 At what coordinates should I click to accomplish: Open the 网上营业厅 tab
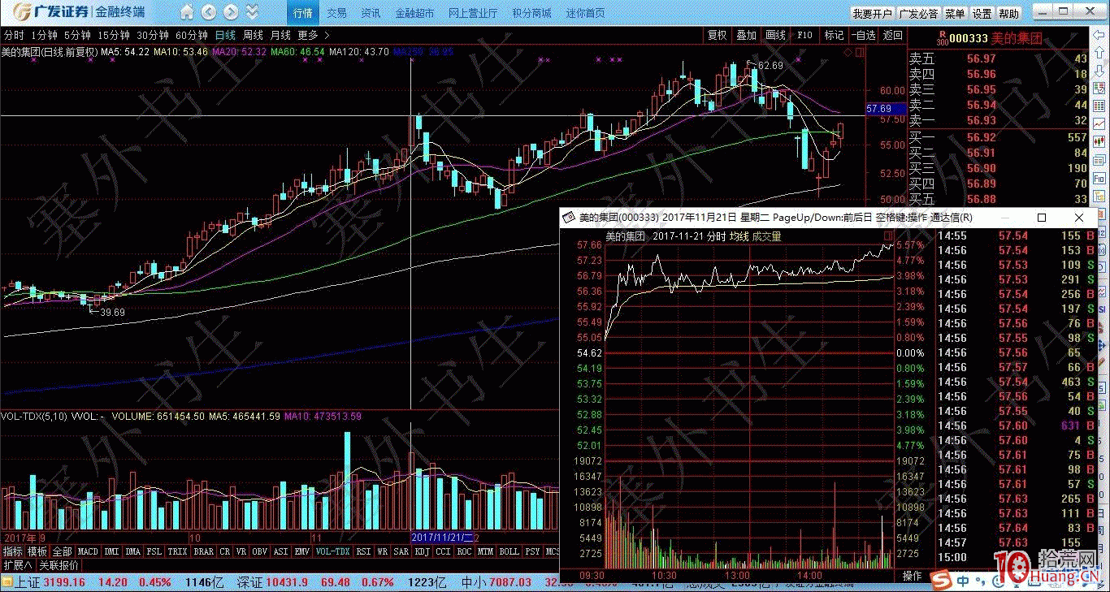pos(473,14)
